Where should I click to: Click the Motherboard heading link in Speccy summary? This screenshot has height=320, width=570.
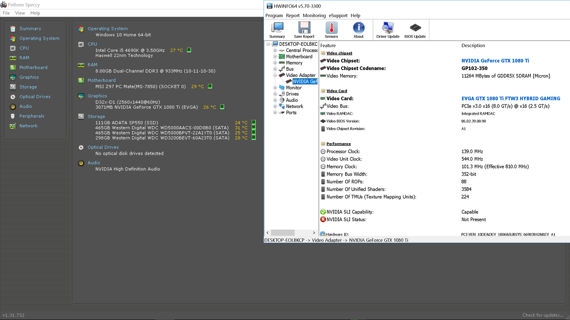coord(102,80)
